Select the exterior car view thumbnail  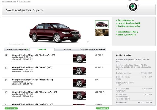pyautogui.click(x=102, y=24)
